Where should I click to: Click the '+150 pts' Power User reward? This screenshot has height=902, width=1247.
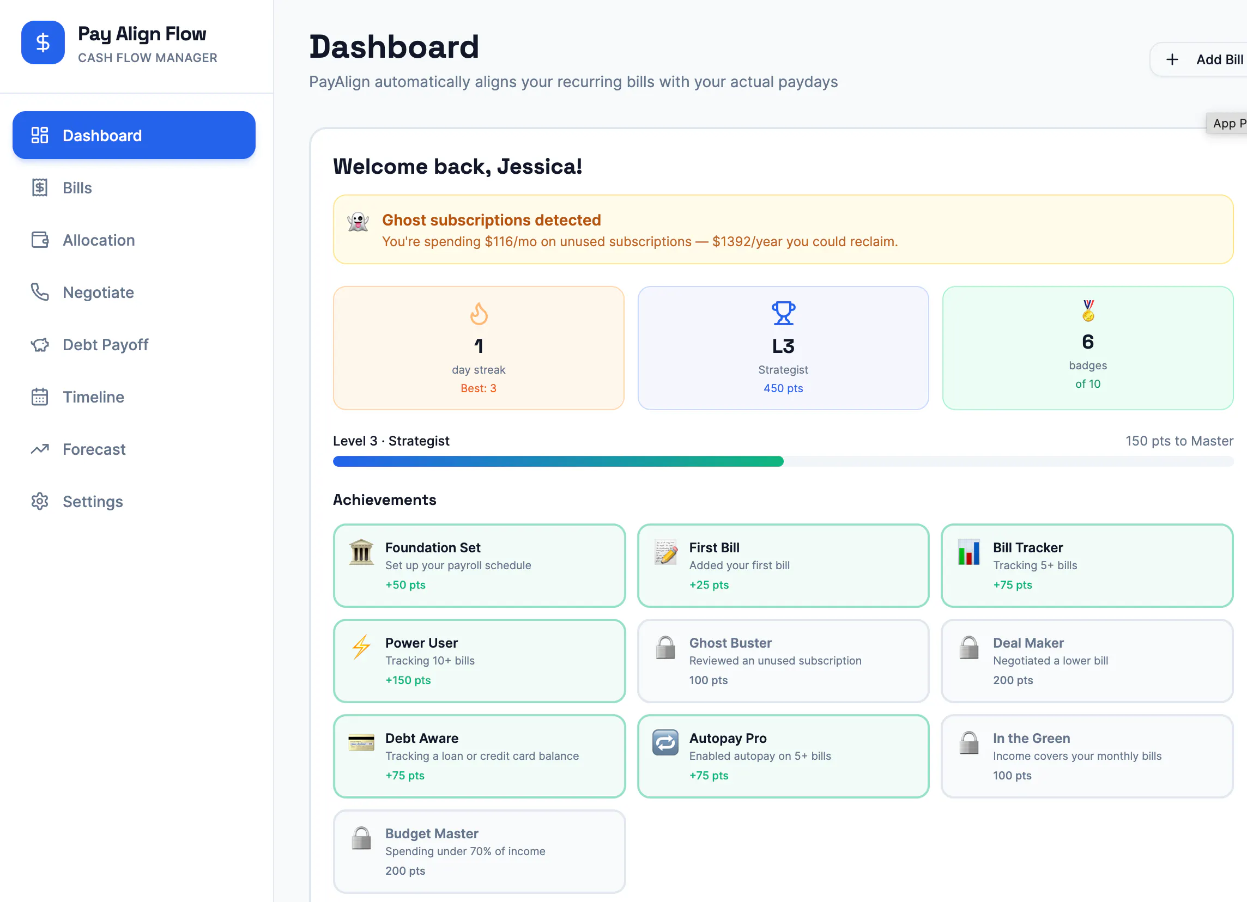click(408, 680)
